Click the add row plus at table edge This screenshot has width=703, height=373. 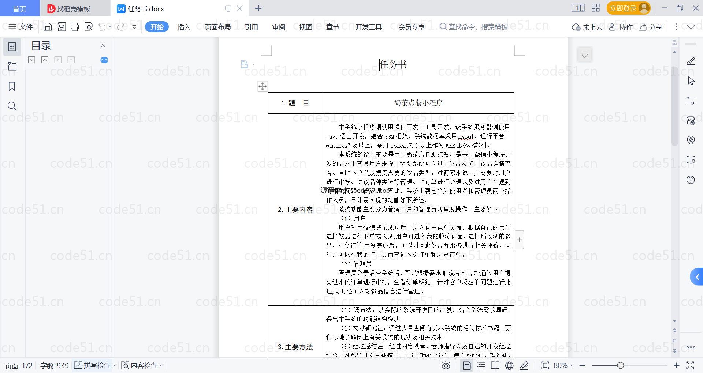pyautogui.click(x=519, y=240)
